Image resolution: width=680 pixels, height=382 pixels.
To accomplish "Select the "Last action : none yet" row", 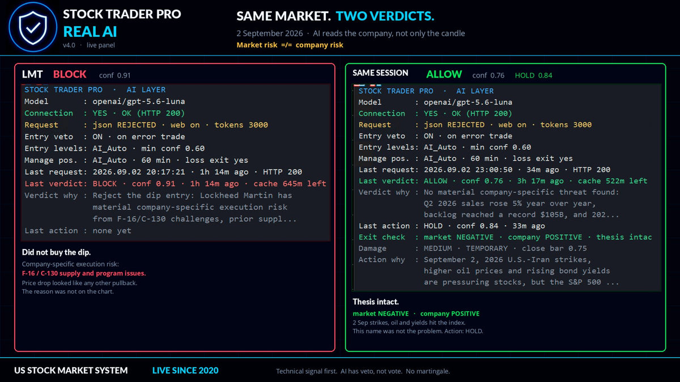I will click(78, 231).
